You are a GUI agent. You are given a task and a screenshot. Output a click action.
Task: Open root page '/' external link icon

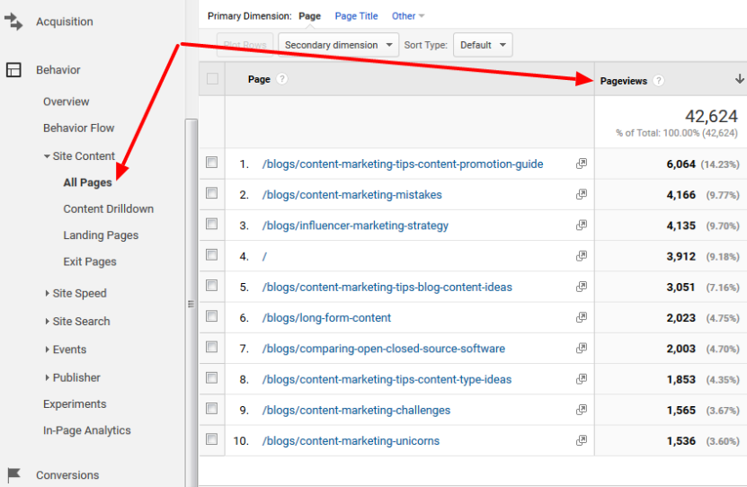tap(582, 256)
